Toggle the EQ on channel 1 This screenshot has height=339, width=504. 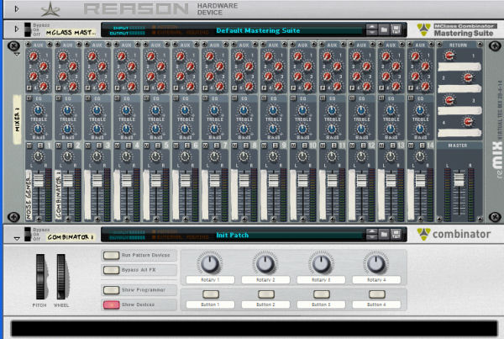[29, 98]
